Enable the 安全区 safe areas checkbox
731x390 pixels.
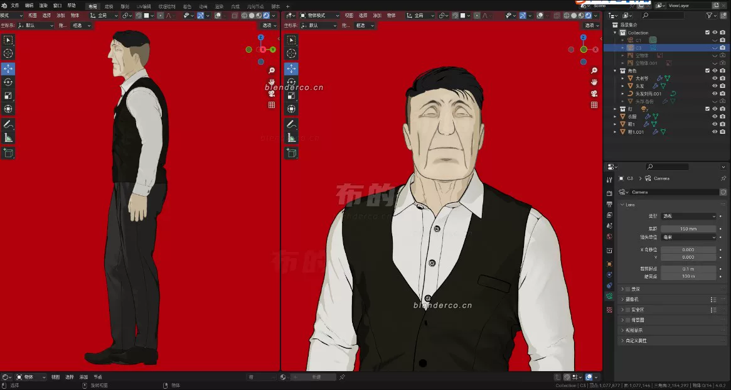point(628,310)
